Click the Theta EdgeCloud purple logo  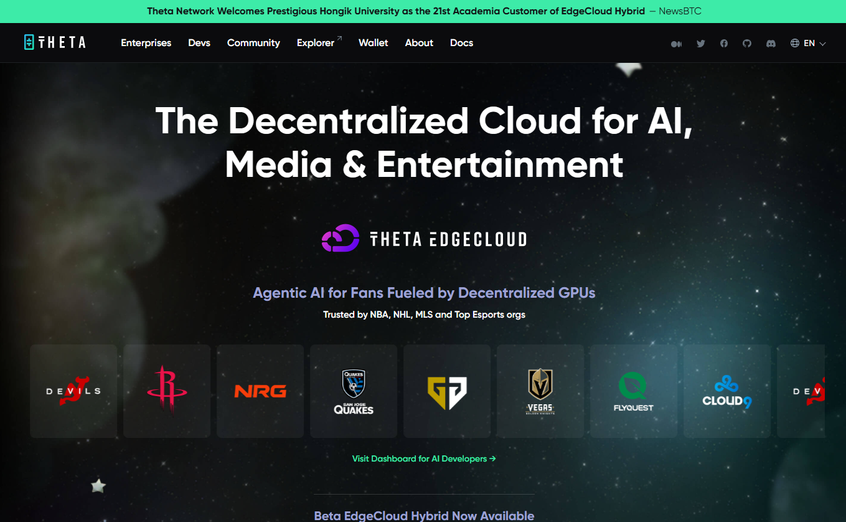pos(340,239)
